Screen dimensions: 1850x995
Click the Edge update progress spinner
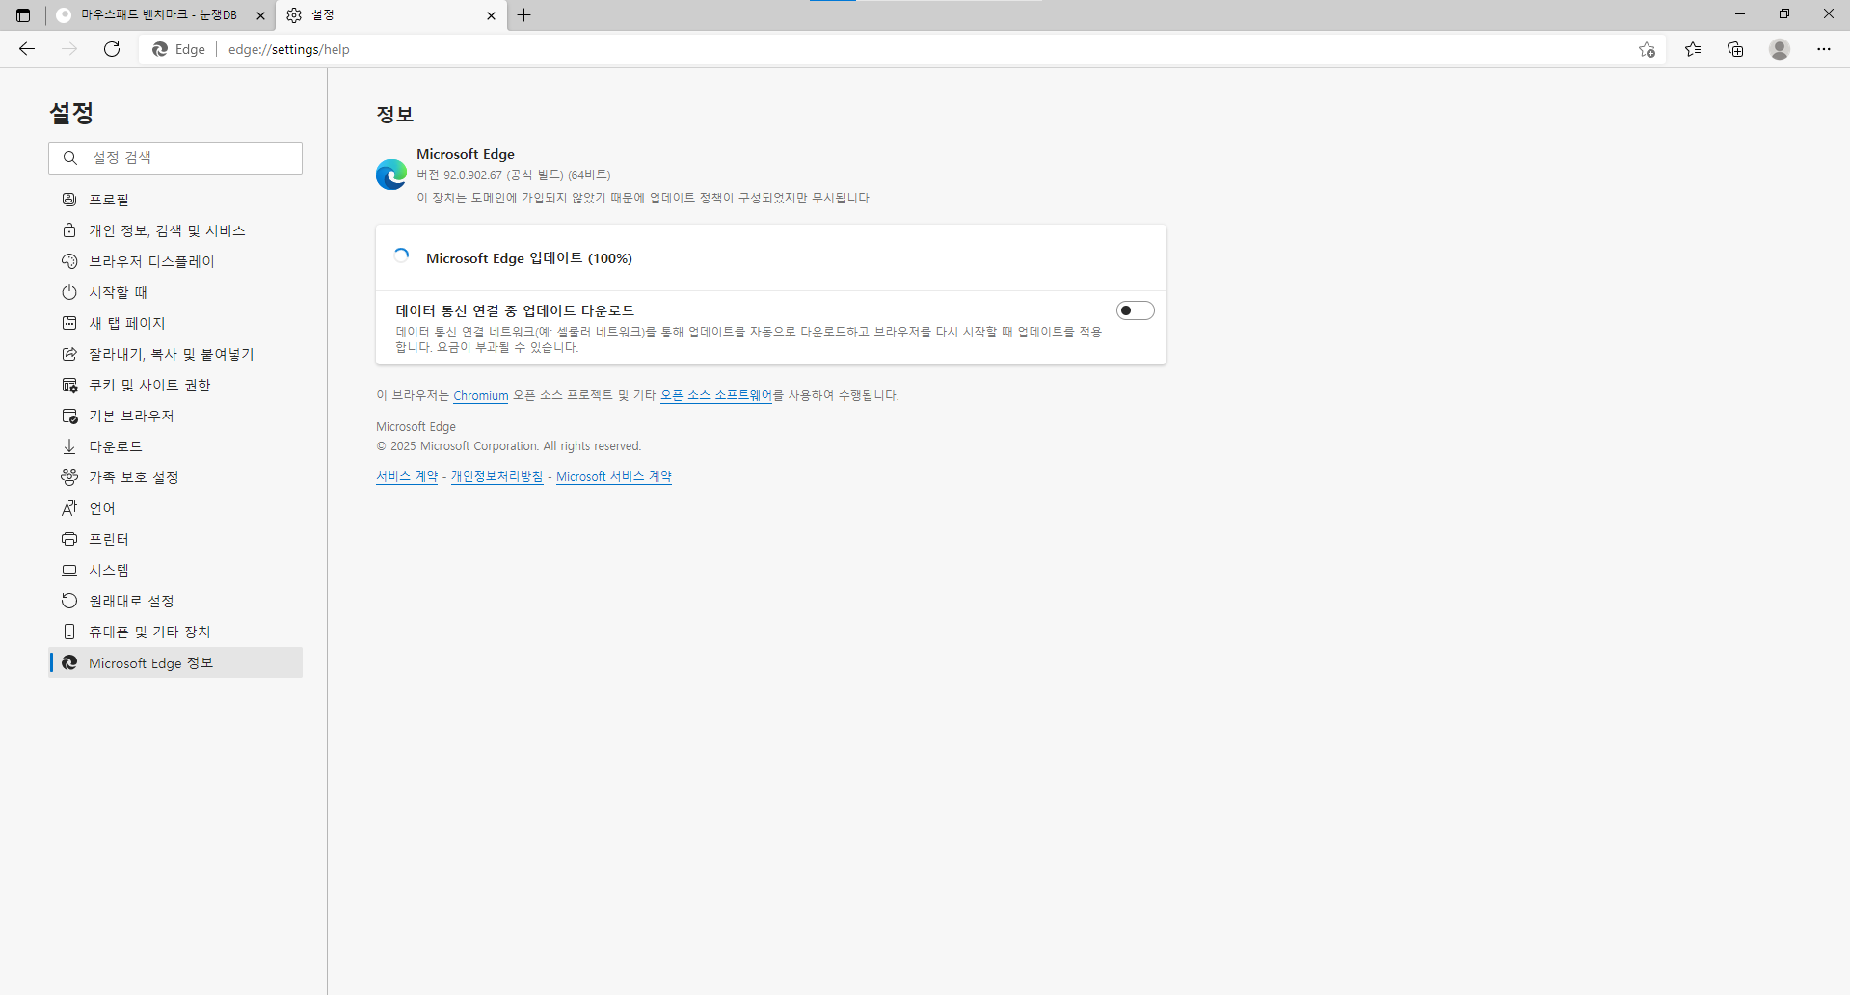tap(401, 255)
